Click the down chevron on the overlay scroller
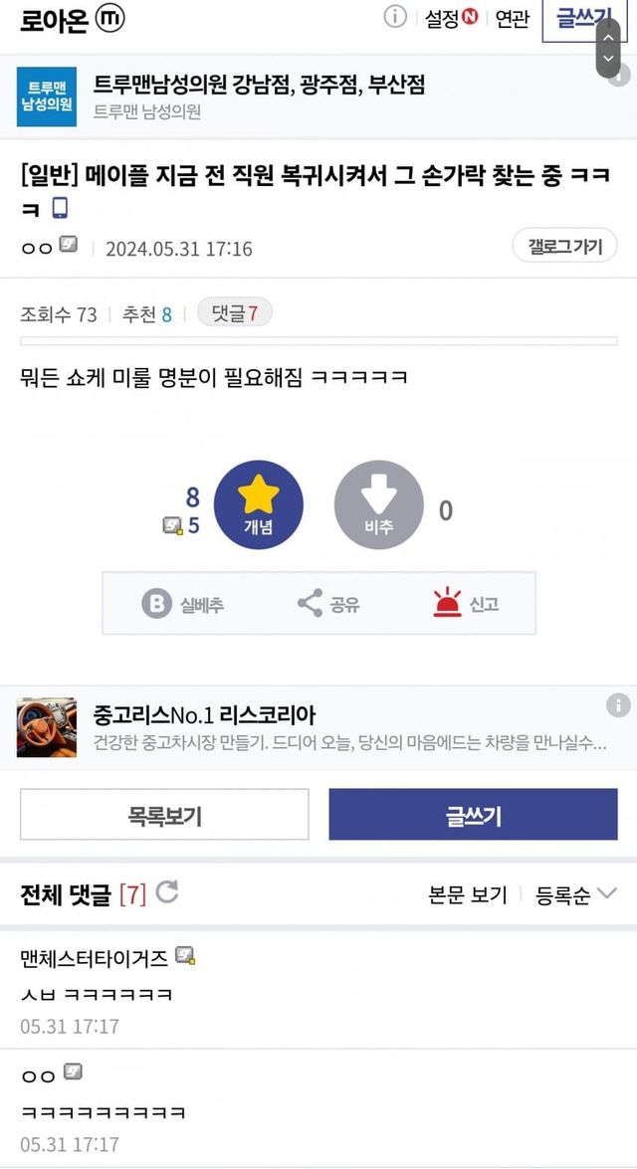This screenshot has height=1169, width=637. coord(609,58)
